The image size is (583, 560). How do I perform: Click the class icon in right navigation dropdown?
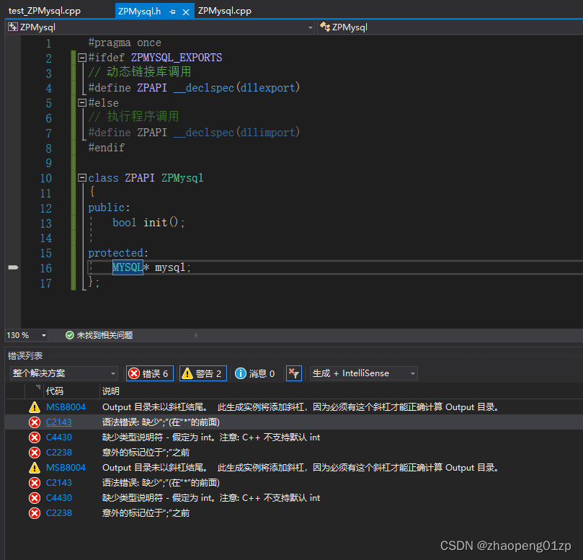pos(325,27)
